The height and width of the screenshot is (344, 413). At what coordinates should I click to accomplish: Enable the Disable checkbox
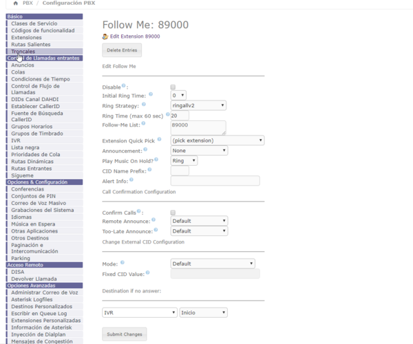173,87
